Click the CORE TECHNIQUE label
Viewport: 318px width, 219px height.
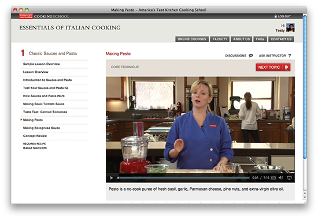point(125,67)
